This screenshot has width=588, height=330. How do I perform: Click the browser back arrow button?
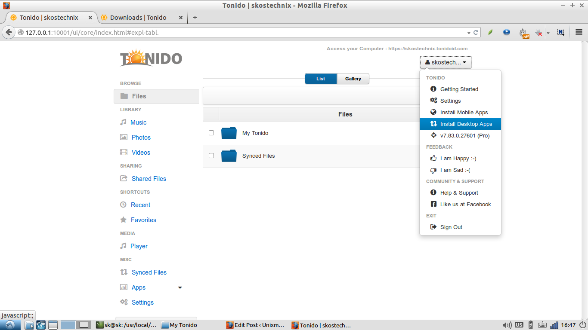(x=8, y=32)
